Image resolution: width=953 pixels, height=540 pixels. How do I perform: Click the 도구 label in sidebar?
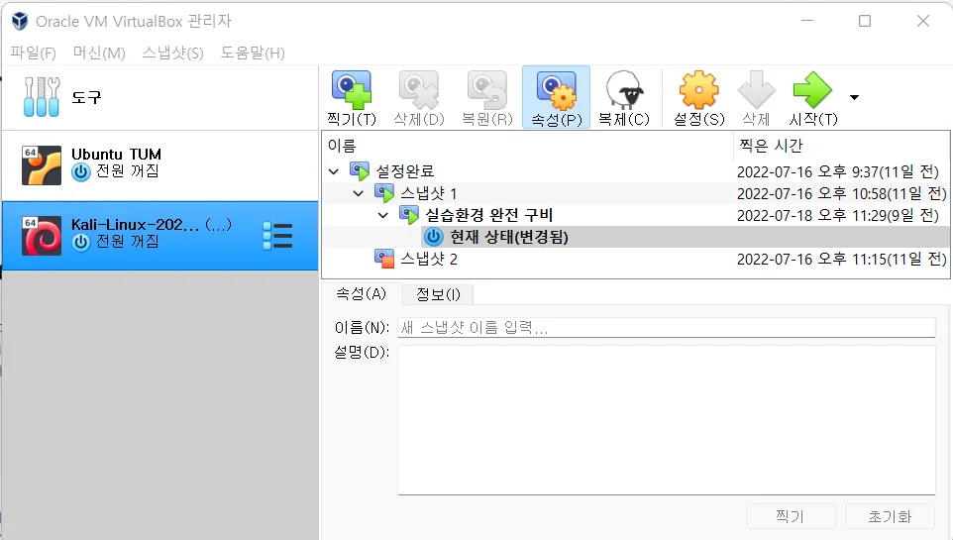(x=86, y=97)
